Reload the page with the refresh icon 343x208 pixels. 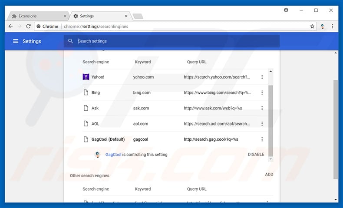[28, 26]
